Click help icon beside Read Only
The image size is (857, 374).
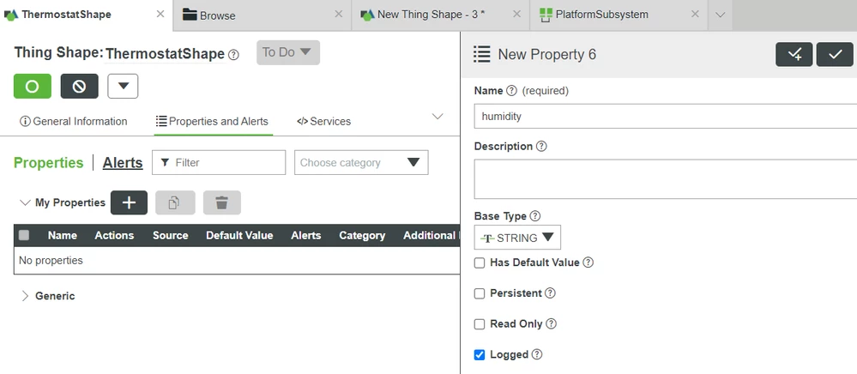pos(552,323)
